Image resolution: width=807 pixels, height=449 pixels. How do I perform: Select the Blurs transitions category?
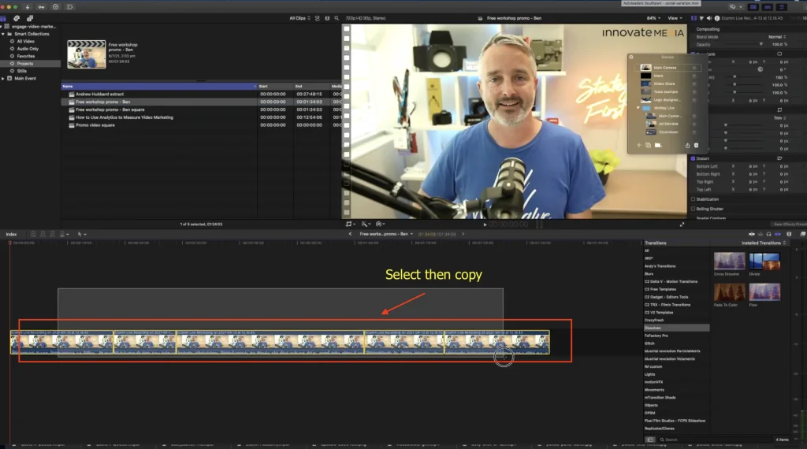649,273
